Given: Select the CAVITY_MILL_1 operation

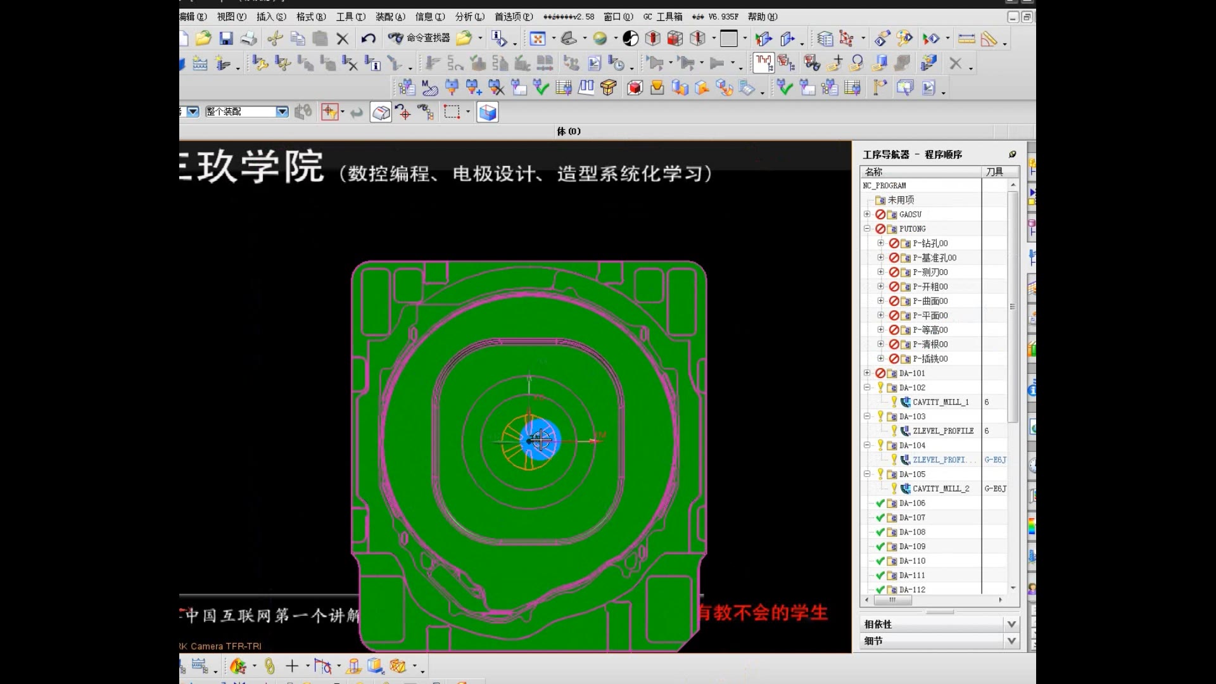Looking at the screenshot, I should tap(940, 402).
